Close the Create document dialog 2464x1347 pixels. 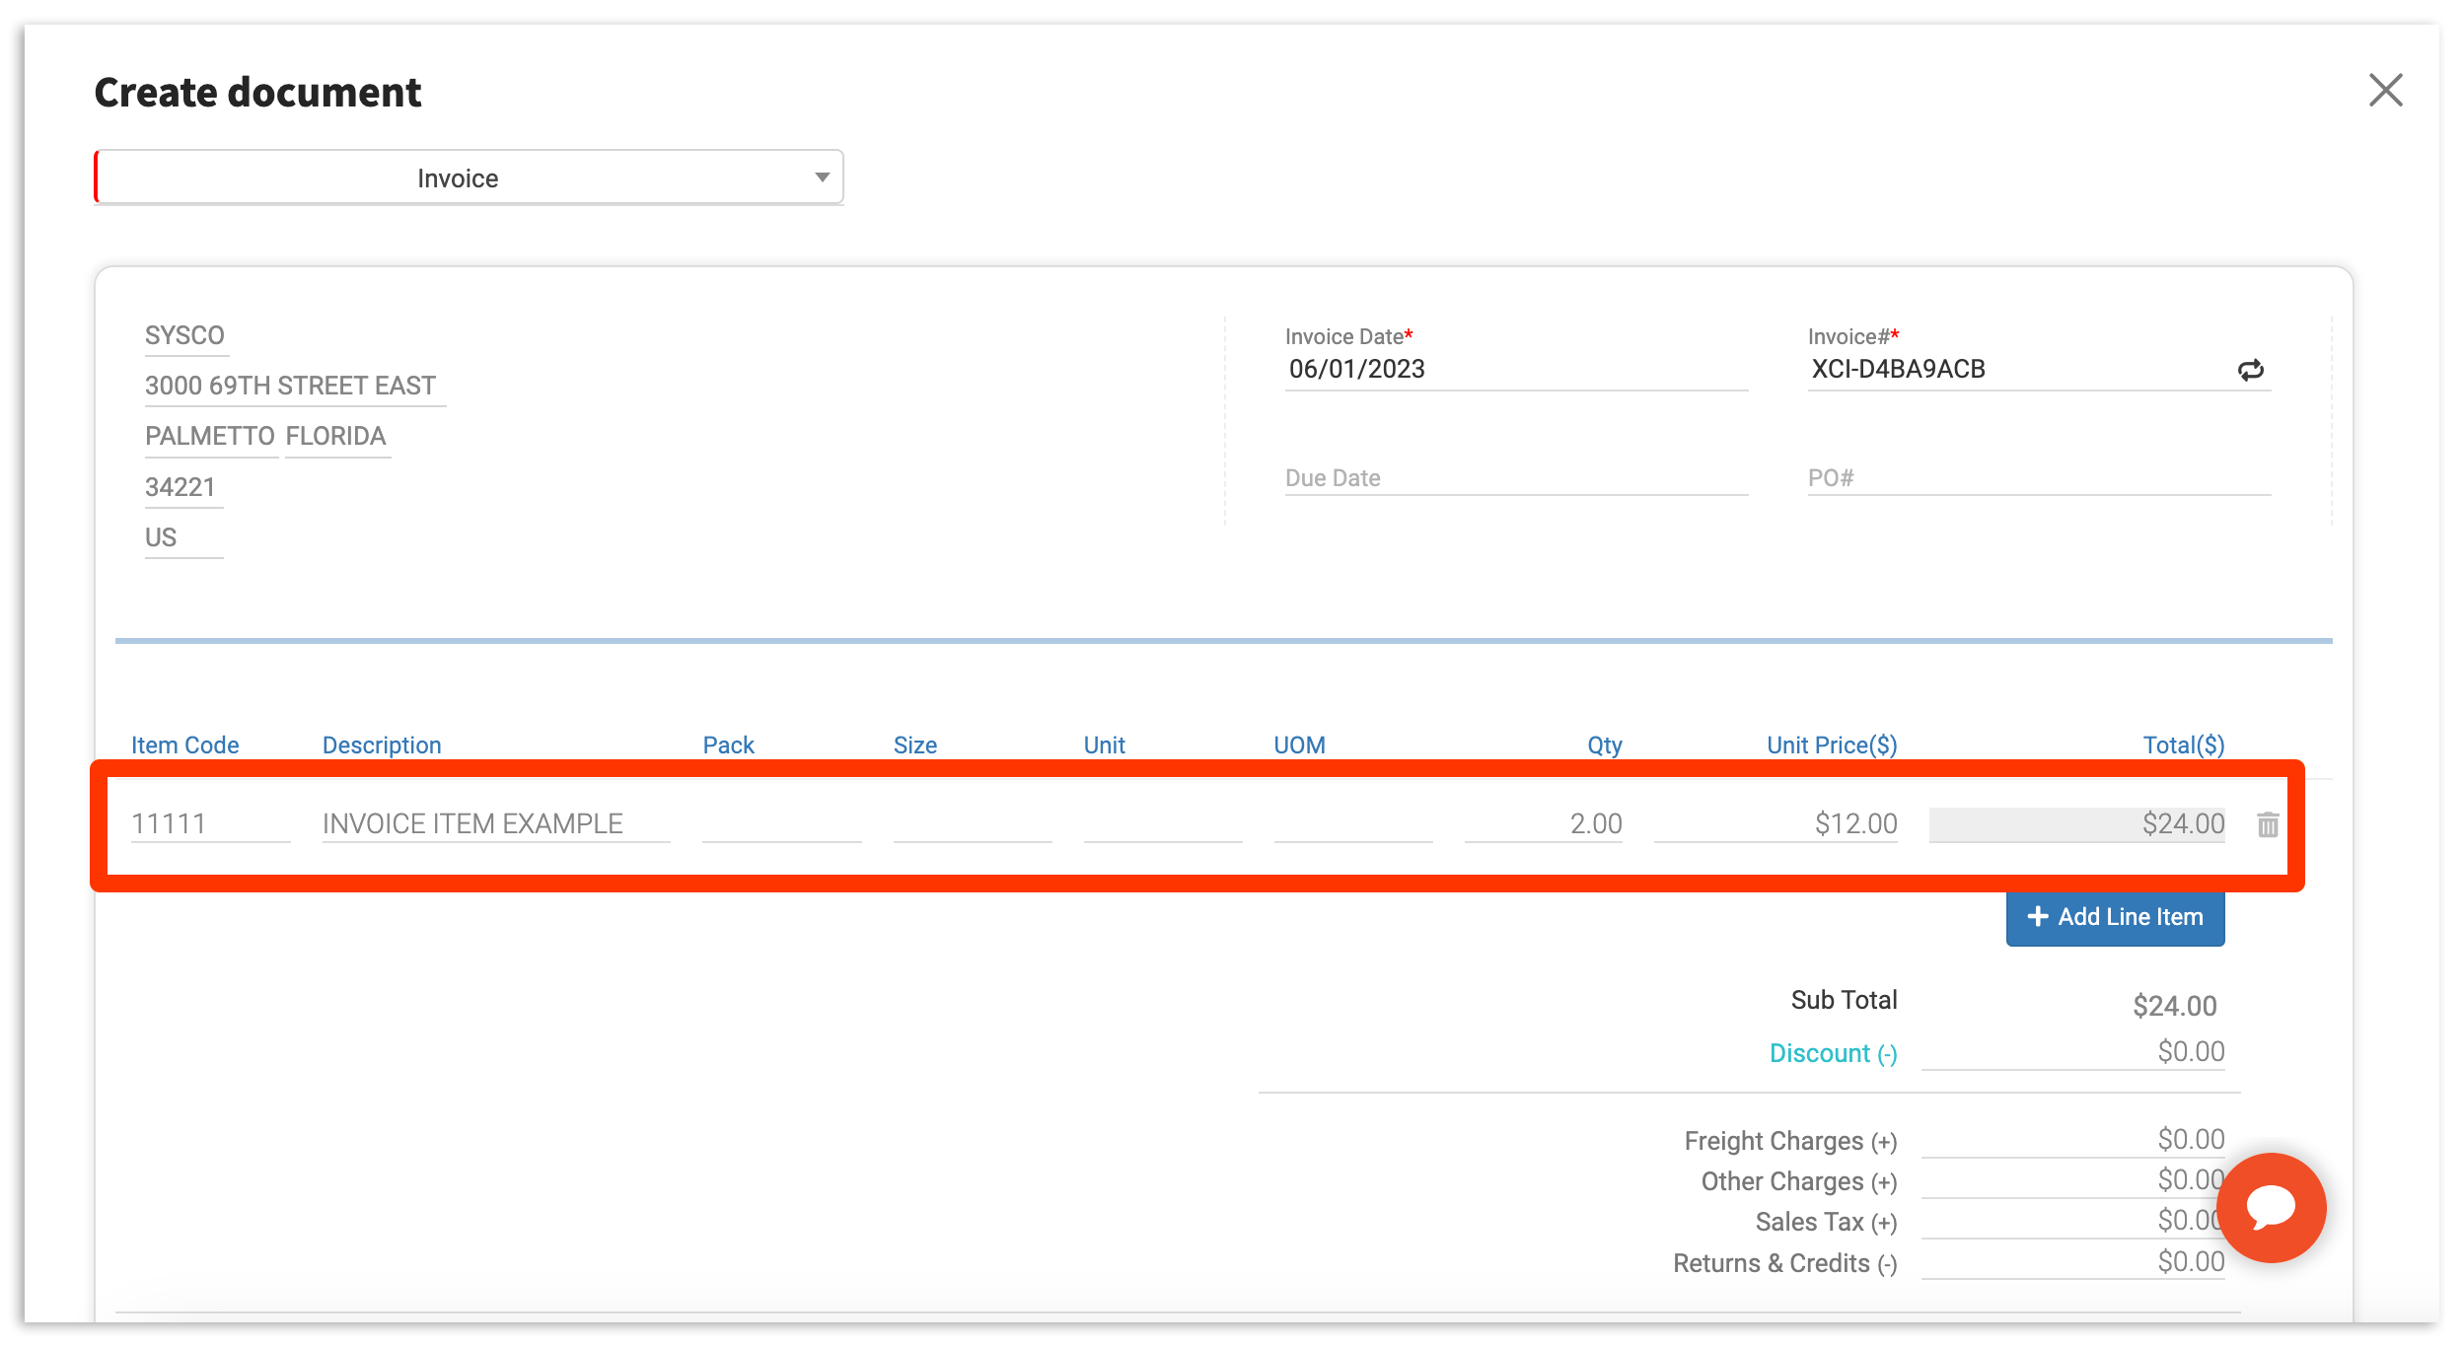[x=2385, y=91]
